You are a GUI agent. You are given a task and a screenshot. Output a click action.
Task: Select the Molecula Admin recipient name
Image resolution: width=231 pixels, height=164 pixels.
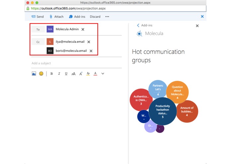[x=67, y=29]
